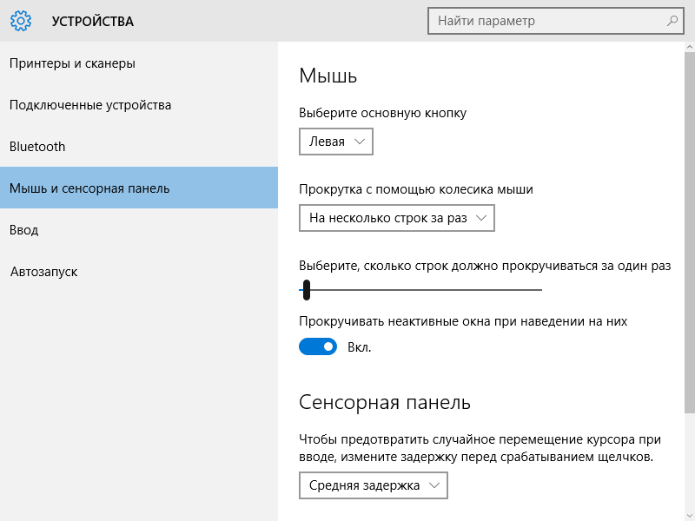Click the scroll lines slider handle
Image resolution: width=695 pixels, height=521 pixels.
coord(307,289)
